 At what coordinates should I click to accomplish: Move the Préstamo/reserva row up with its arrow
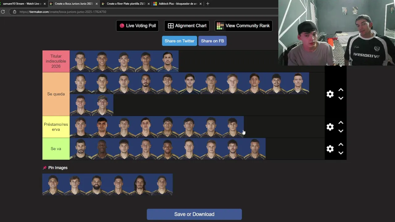341,123
